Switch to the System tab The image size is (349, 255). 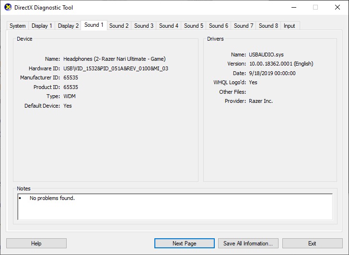[x=18, y=26]
